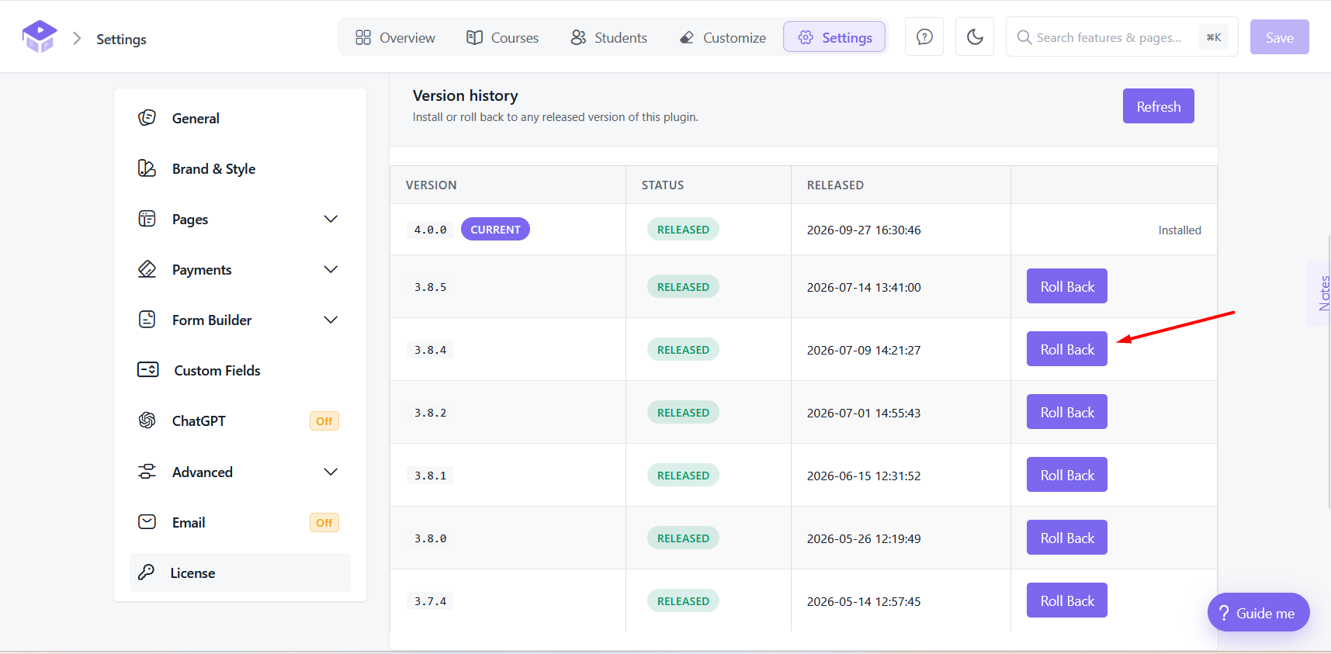Click the Pages sidebar icon
Screen dimensions: 1331x654
click(x=147, y=219)
